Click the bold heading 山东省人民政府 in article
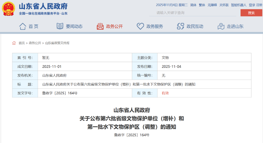Image resolution: width=263 pixels, height=143 pixels. [x=131, y=110]
